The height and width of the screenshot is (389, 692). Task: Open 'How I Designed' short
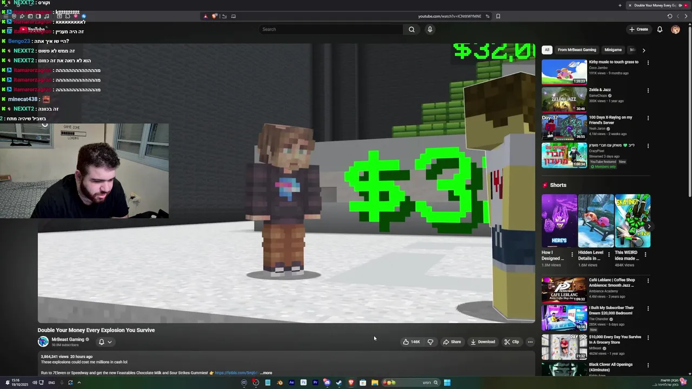[x=559, y=220]
